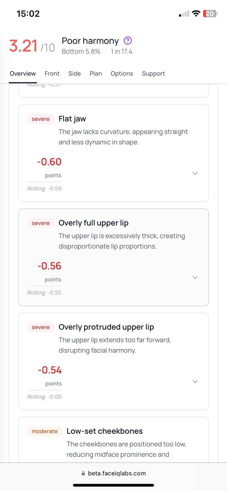227x491 pixels.
Task: Tap the cellular signal bars icon
Action: pyautogui.click(x=184, y=14)
